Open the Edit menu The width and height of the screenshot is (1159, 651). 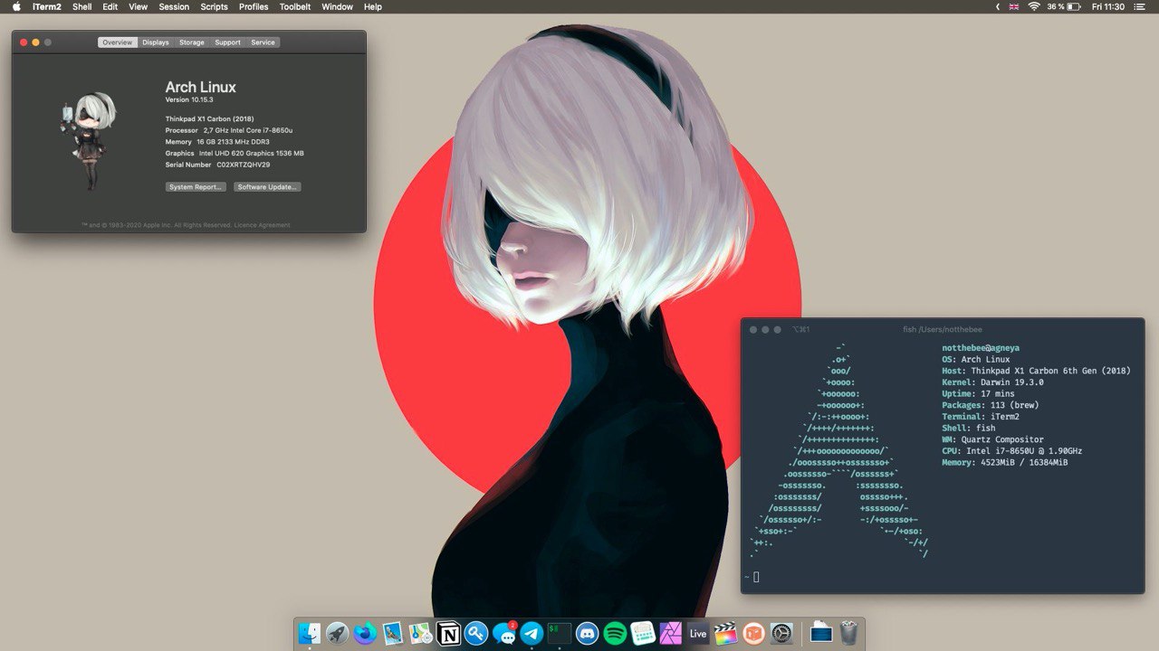coord(110,6)
